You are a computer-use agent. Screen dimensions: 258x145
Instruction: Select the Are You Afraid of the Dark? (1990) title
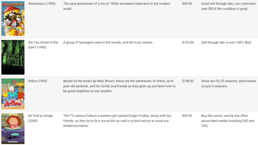point(43,45)
